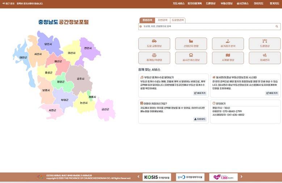
Task: Open the 미세먼지 dust icon tile
Action: point(265,58)
